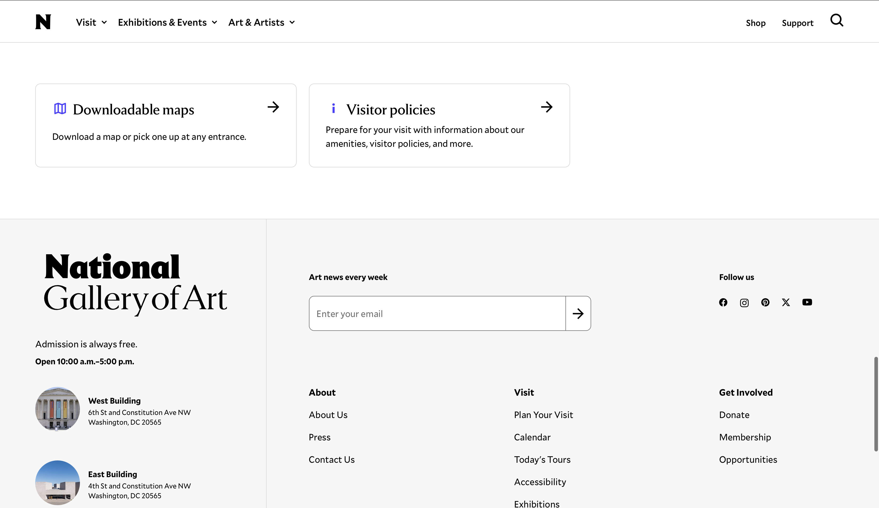Open the Contact Us footer link
The height and width of the screenshot is (508, 879).
(x=332, y=459)
